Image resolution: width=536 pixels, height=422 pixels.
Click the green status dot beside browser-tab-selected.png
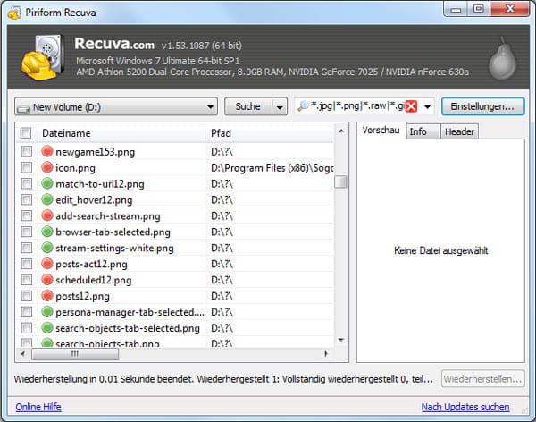47,232
